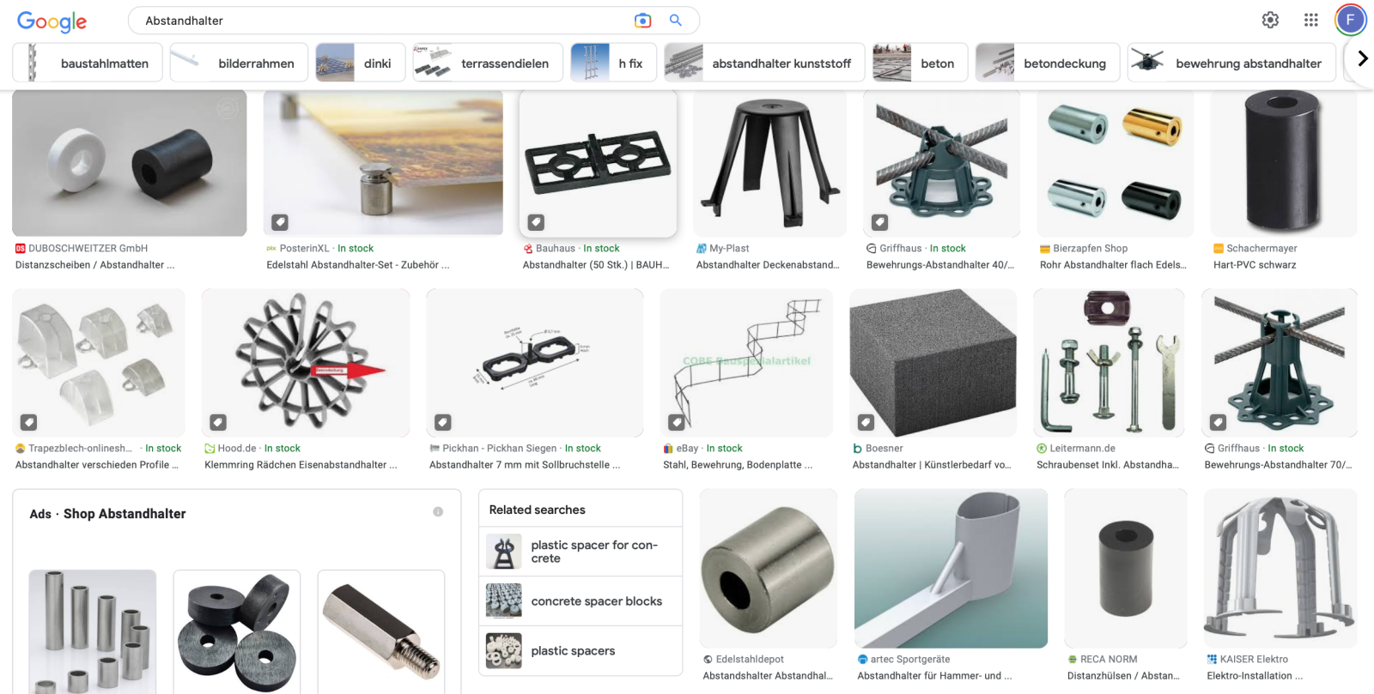This screenshot has width=1374, height=694.
Task: Open the RECA NORM spacer sleeve image
Action: click(1126, 568)
